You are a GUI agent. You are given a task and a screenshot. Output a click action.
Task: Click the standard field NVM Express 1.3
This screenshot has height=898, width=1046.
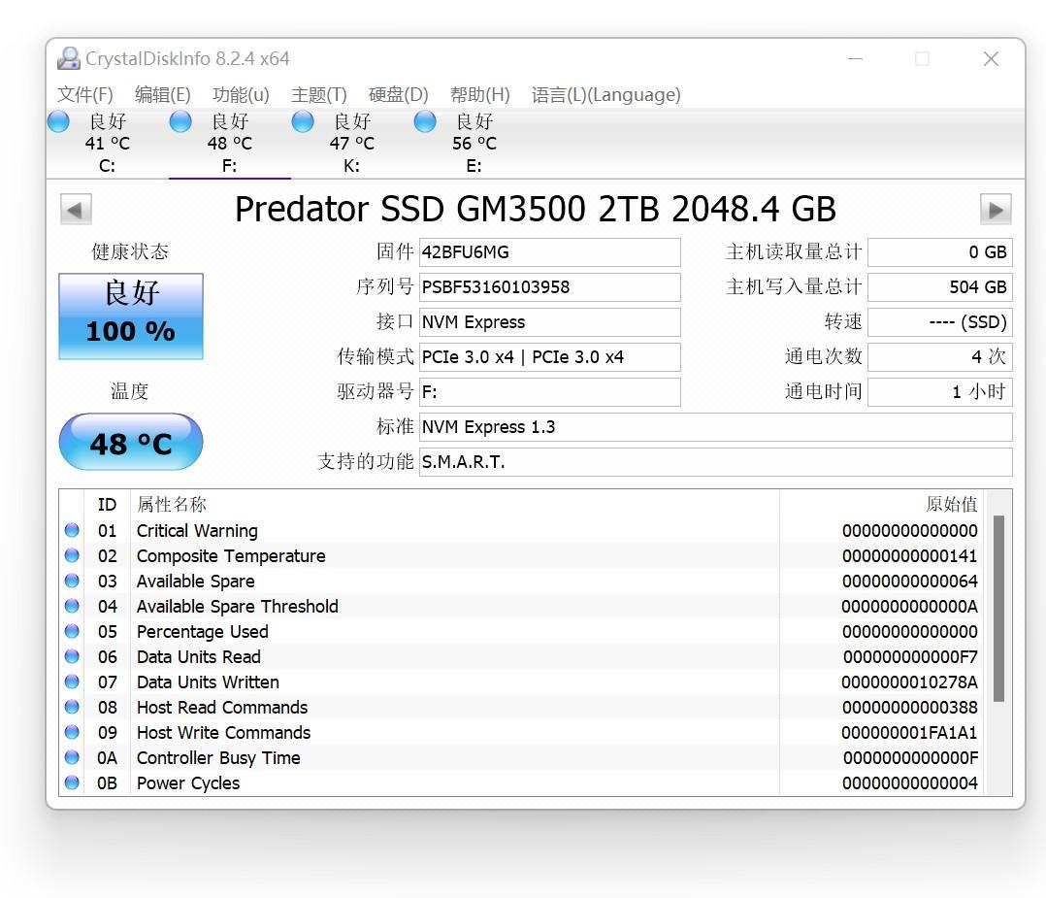click(716, 426)
